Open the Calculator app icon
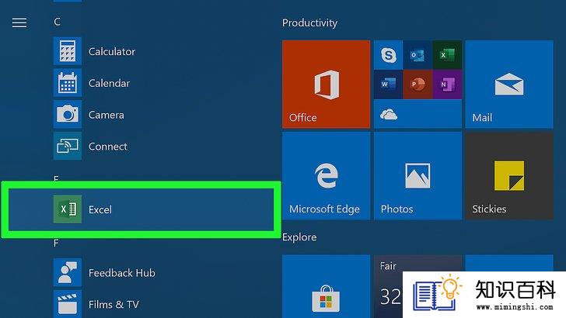This screenshot has height=318, width=566. pyautogui.click(x=68, y=51)
